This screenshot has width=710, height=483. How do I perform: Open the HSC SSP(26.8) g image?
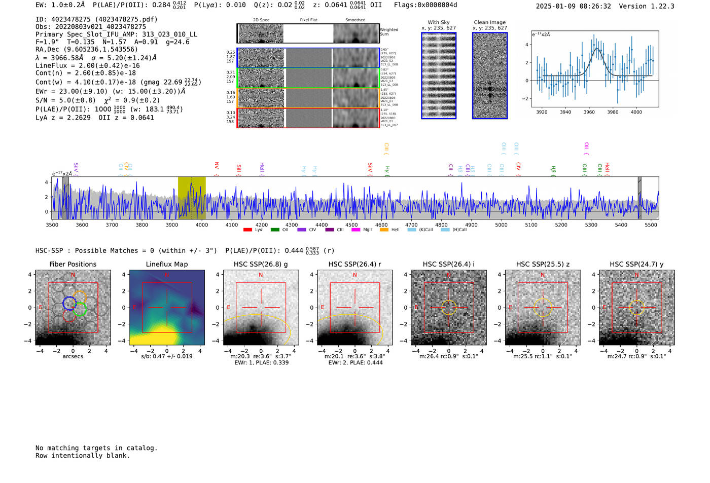pos(261,308)
